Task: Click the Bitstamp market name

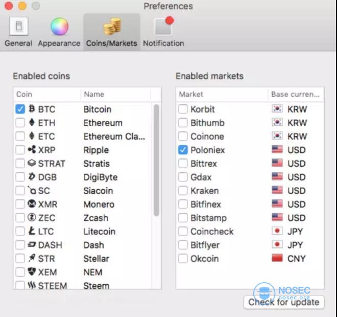Action: pyautogui.click(x=208, y=218)
